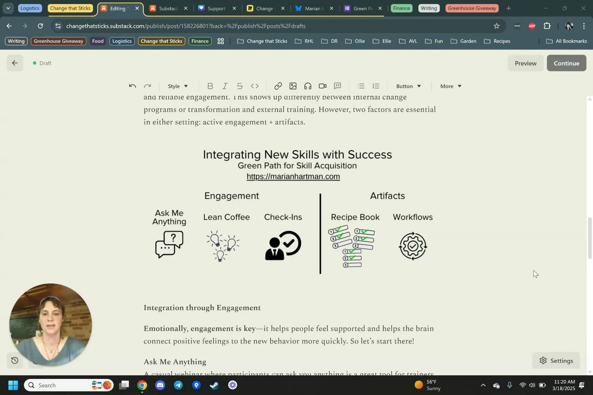Insert a code block with code icon

coord(254,86)
